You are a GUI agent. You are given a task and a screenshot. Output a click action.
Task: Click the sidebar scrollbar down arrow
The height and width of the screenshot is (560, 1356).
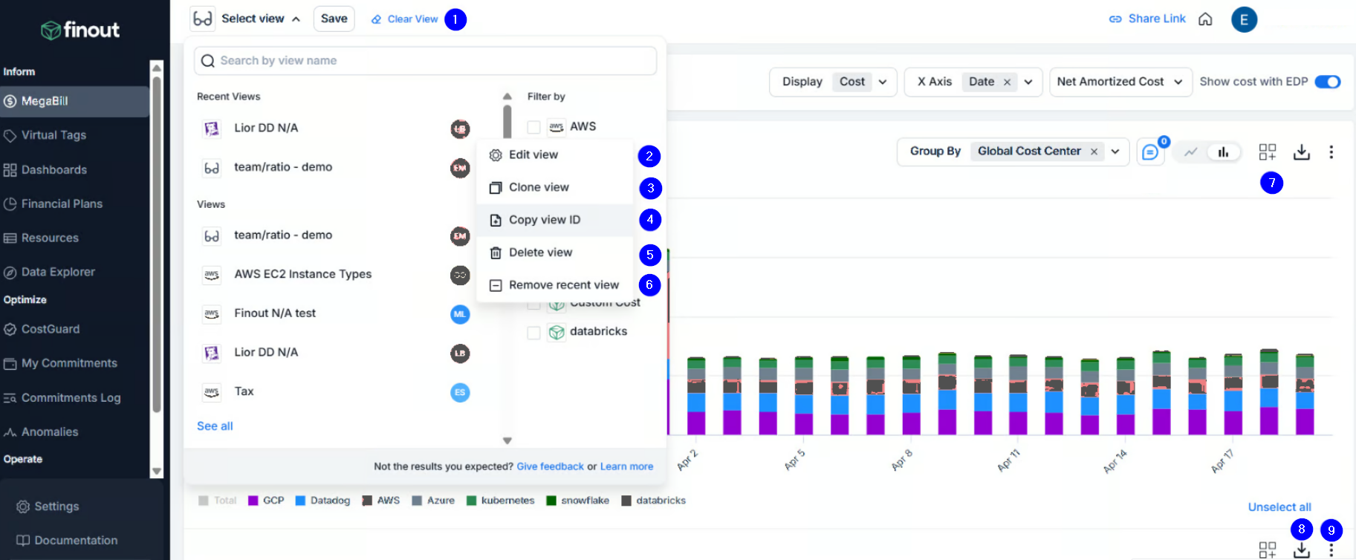pos(156,471)
